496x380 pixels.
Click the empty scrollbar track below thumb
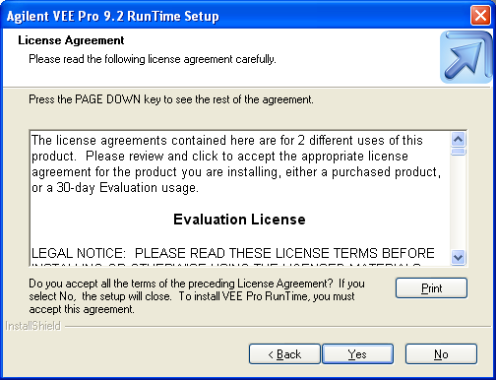point(458,203)
